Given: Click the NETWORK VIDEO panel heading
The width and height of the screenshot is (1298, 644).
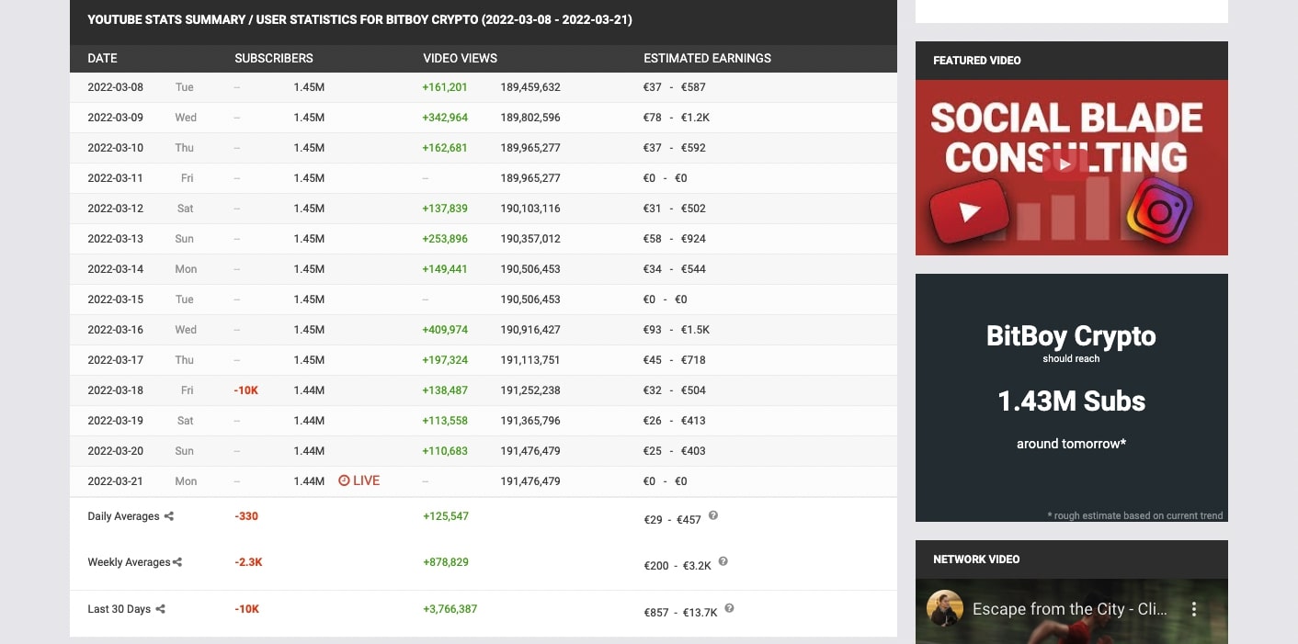Looking at the screenshot, I should point(976,559).
